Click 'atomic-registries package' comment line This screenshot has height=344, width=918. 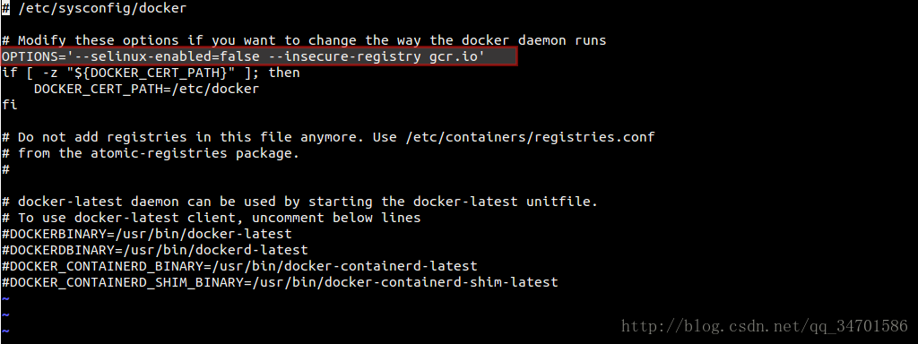click(151, 153)
